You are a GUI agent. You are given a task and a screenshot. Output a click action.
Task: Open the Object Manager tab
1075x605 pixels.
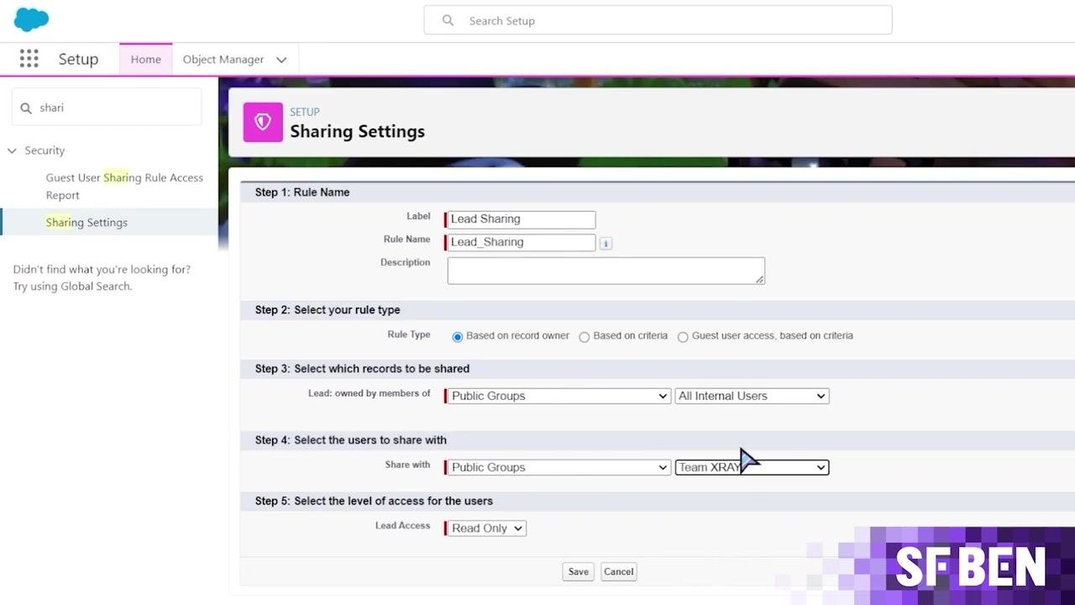point(223,60)
